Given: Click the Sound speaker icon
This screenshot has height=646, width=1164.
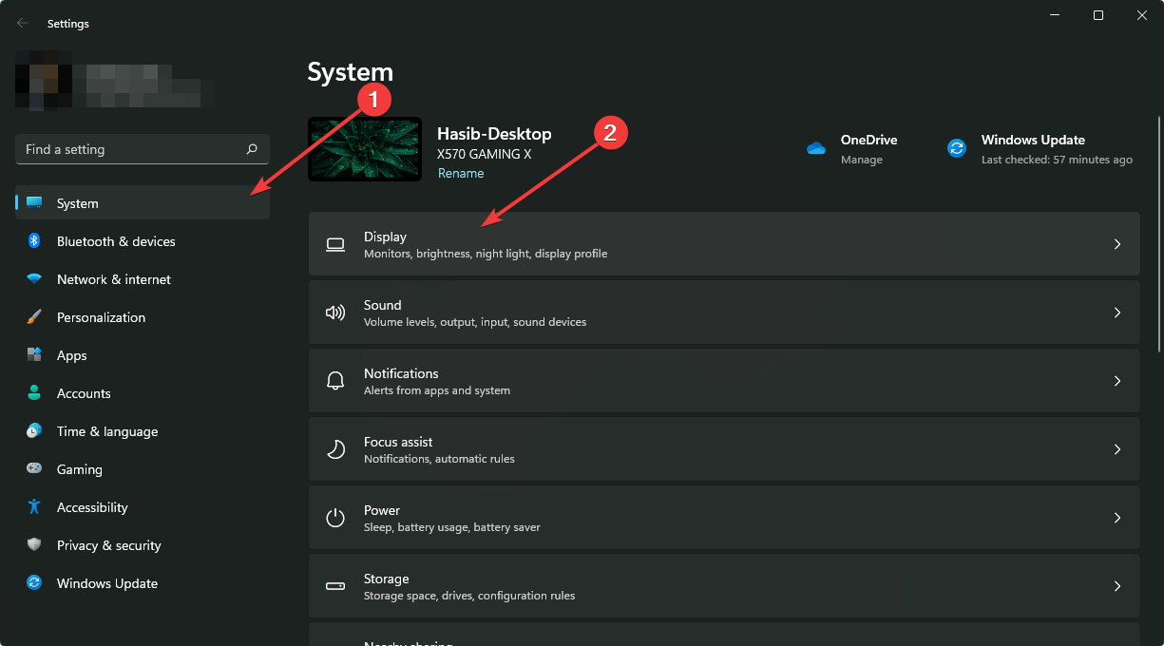Looking at the screenshot, I should pyautogui.click(x=335, y=313).
